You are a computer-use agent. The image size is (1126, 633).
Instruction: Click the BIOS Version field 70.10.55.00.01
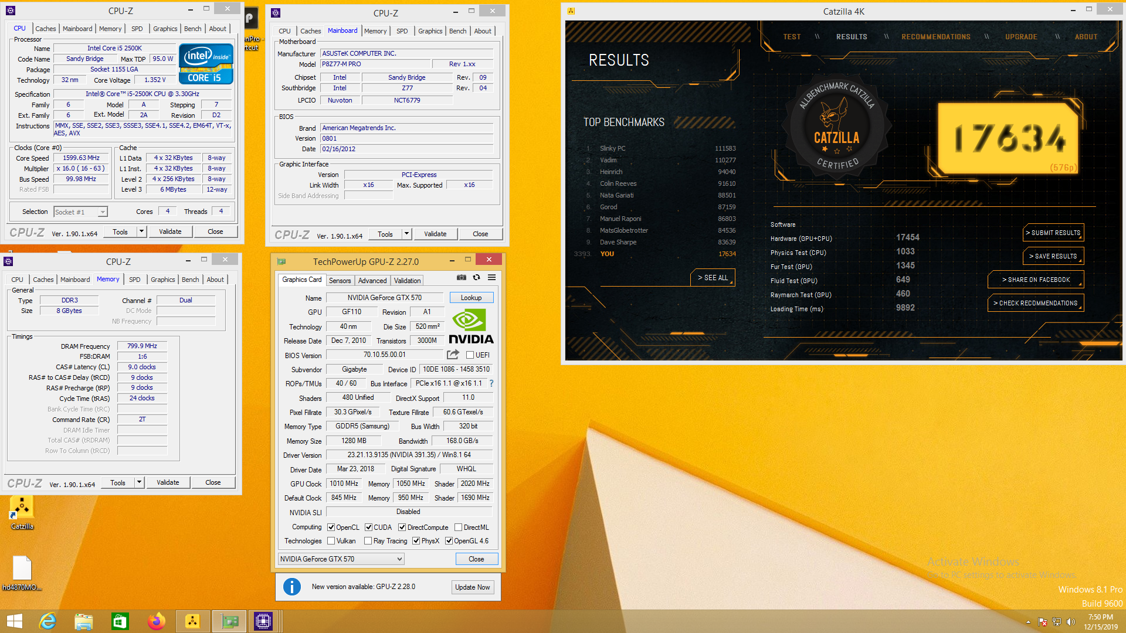point(384,355)
